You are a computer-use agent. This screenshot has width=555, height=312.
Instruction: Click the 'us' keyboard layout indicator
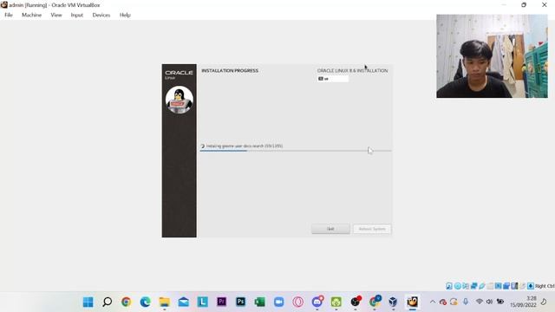(x=333, y=79)
